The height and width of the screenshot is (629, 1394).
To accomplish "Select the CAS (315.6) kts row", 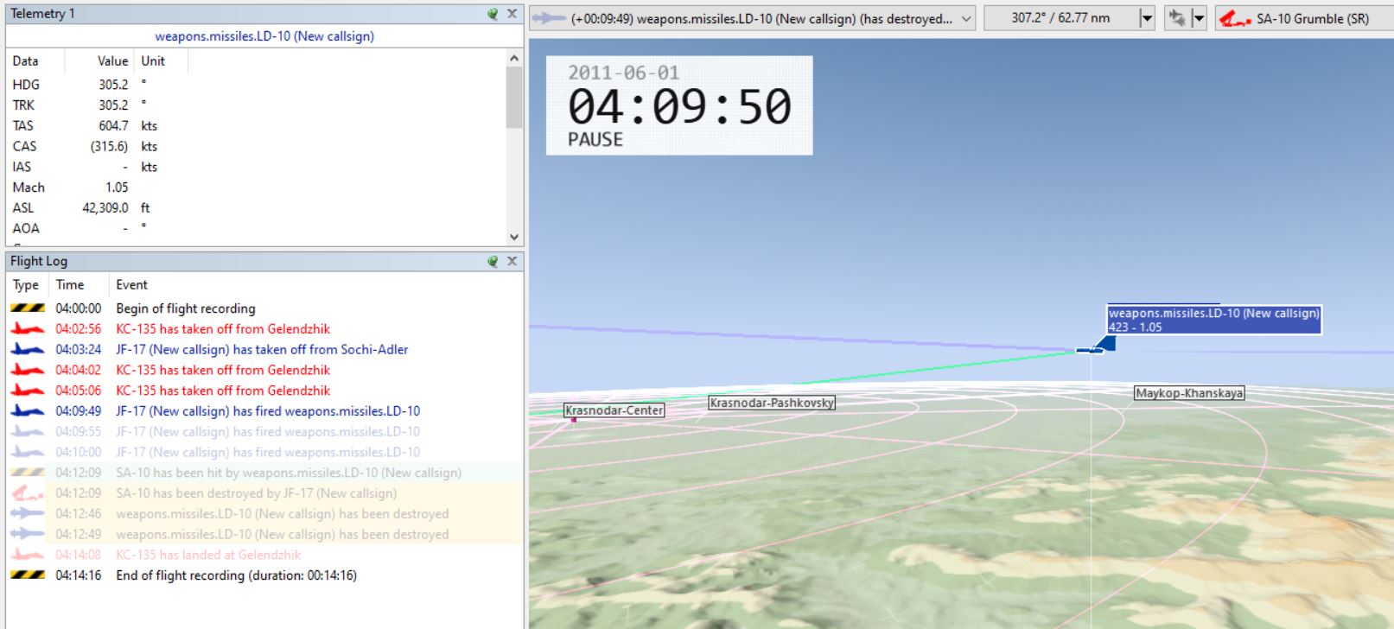I will 257,146.
